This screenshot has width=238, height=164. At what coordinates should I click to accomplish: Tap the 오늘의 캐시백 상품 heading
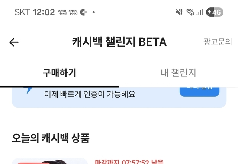coord(51,138)
